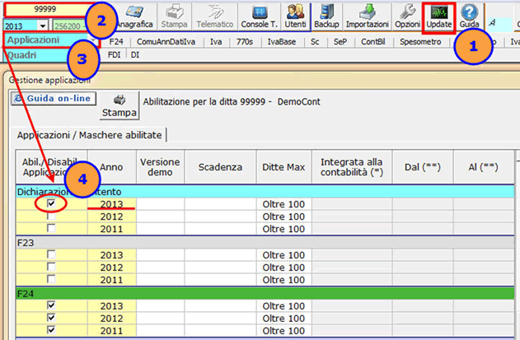
Task: Open the Opzioni settings tool
Action: tap(406, 16)
